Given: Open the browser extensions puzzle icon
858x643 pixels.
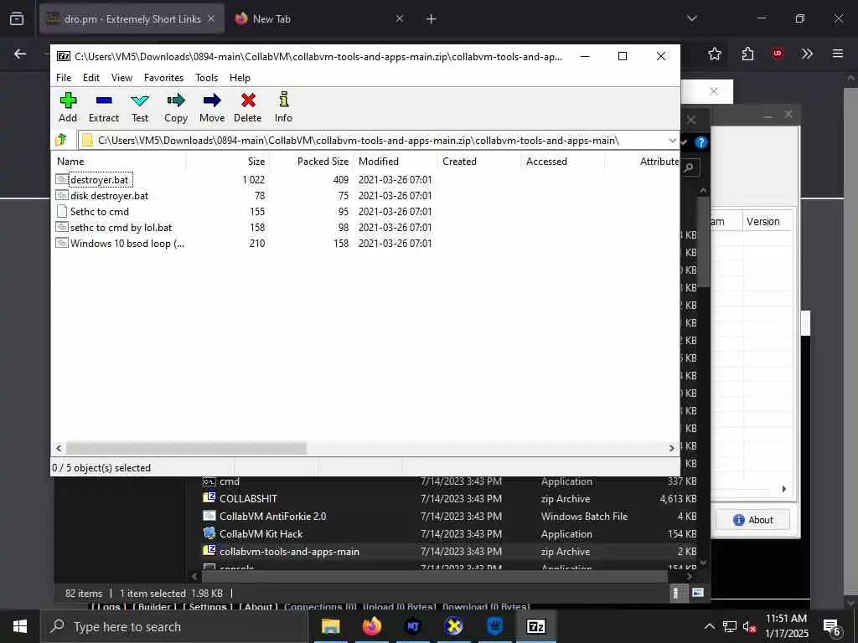Looking at the screenshot, I should 747,54.
